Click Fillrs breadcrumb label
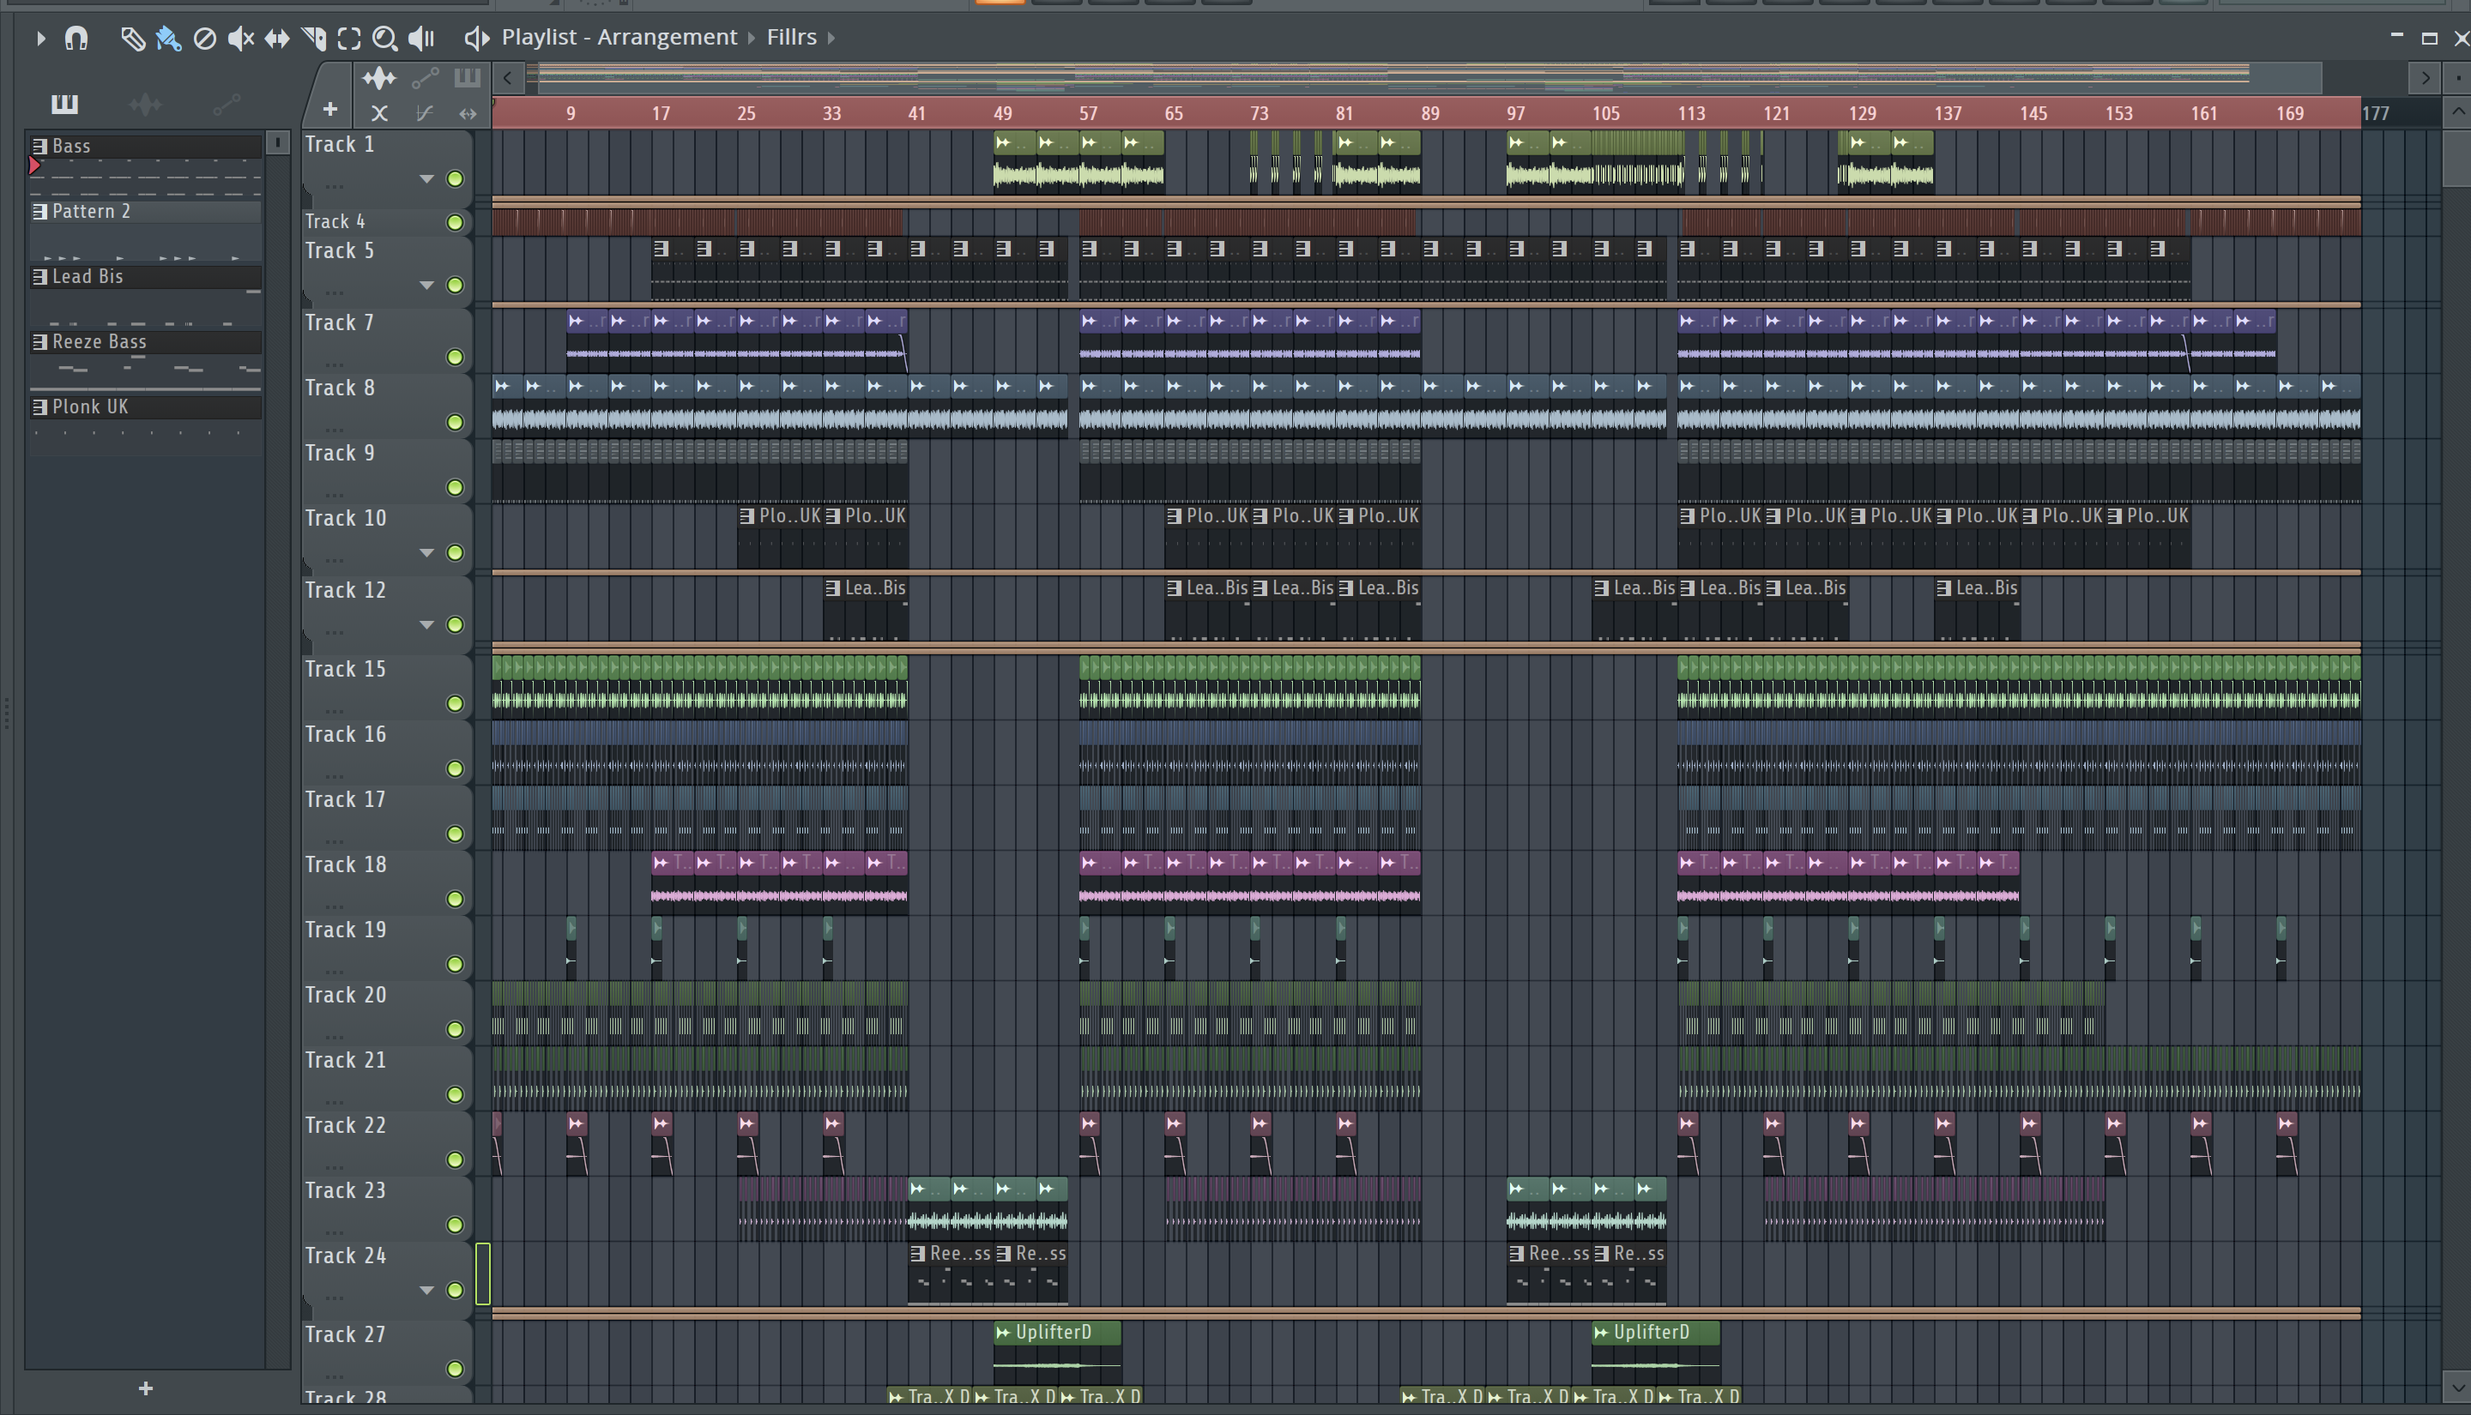 click(791, 37)
